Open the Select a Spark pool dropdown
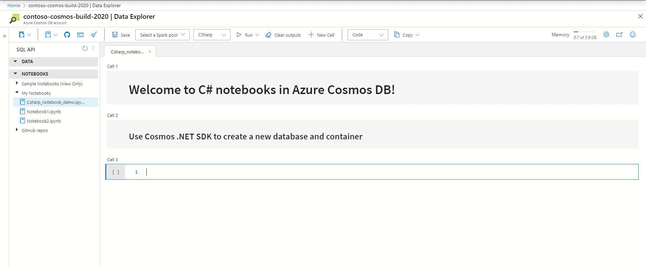Screen dimensions: 646x266 163,35
